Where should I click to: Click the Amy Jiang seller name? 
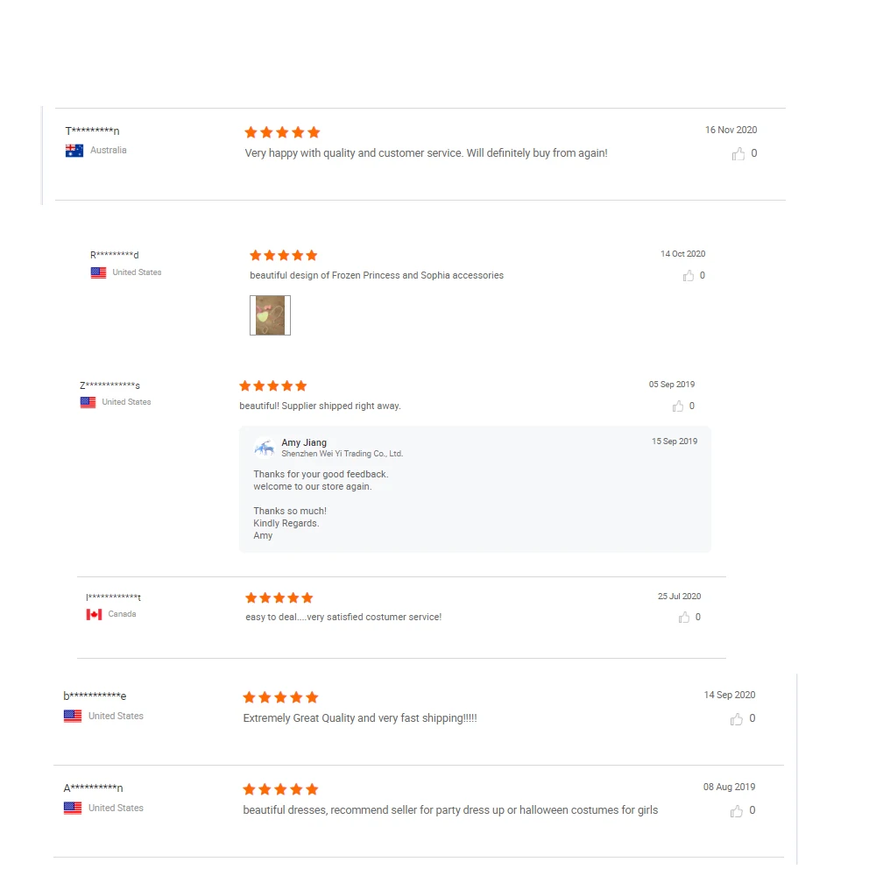tap(304, 443)
